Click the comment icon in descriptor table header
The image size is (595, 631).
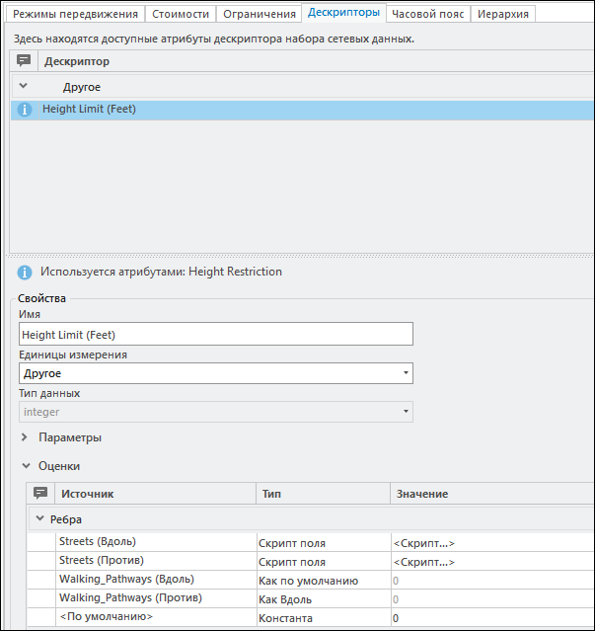[x=25, y=61]
